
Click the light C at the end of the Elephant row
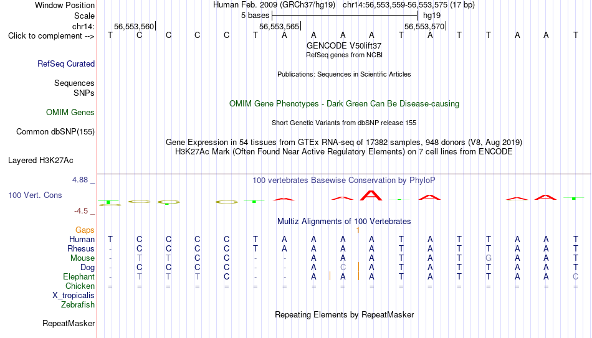(x=575, y=277)
